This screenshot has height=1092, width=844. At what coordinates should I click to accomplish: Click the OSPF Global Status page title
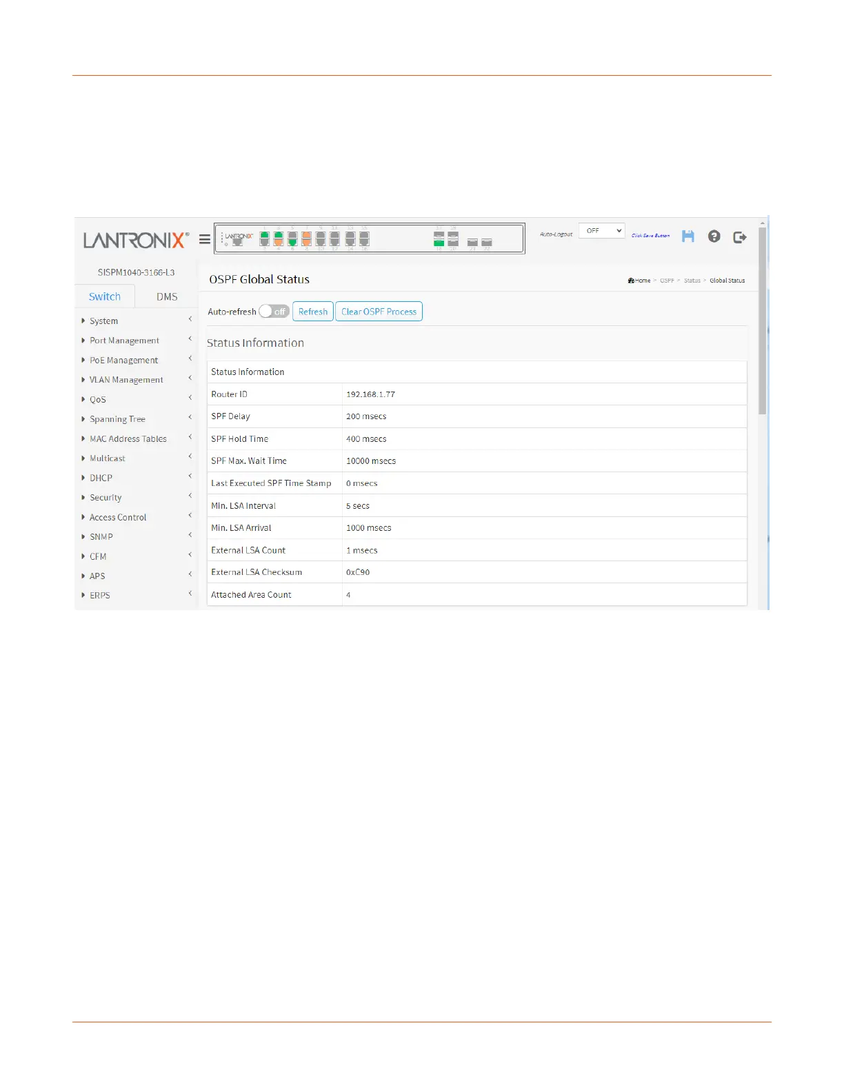pyautogui.click(x=259, y=279)
